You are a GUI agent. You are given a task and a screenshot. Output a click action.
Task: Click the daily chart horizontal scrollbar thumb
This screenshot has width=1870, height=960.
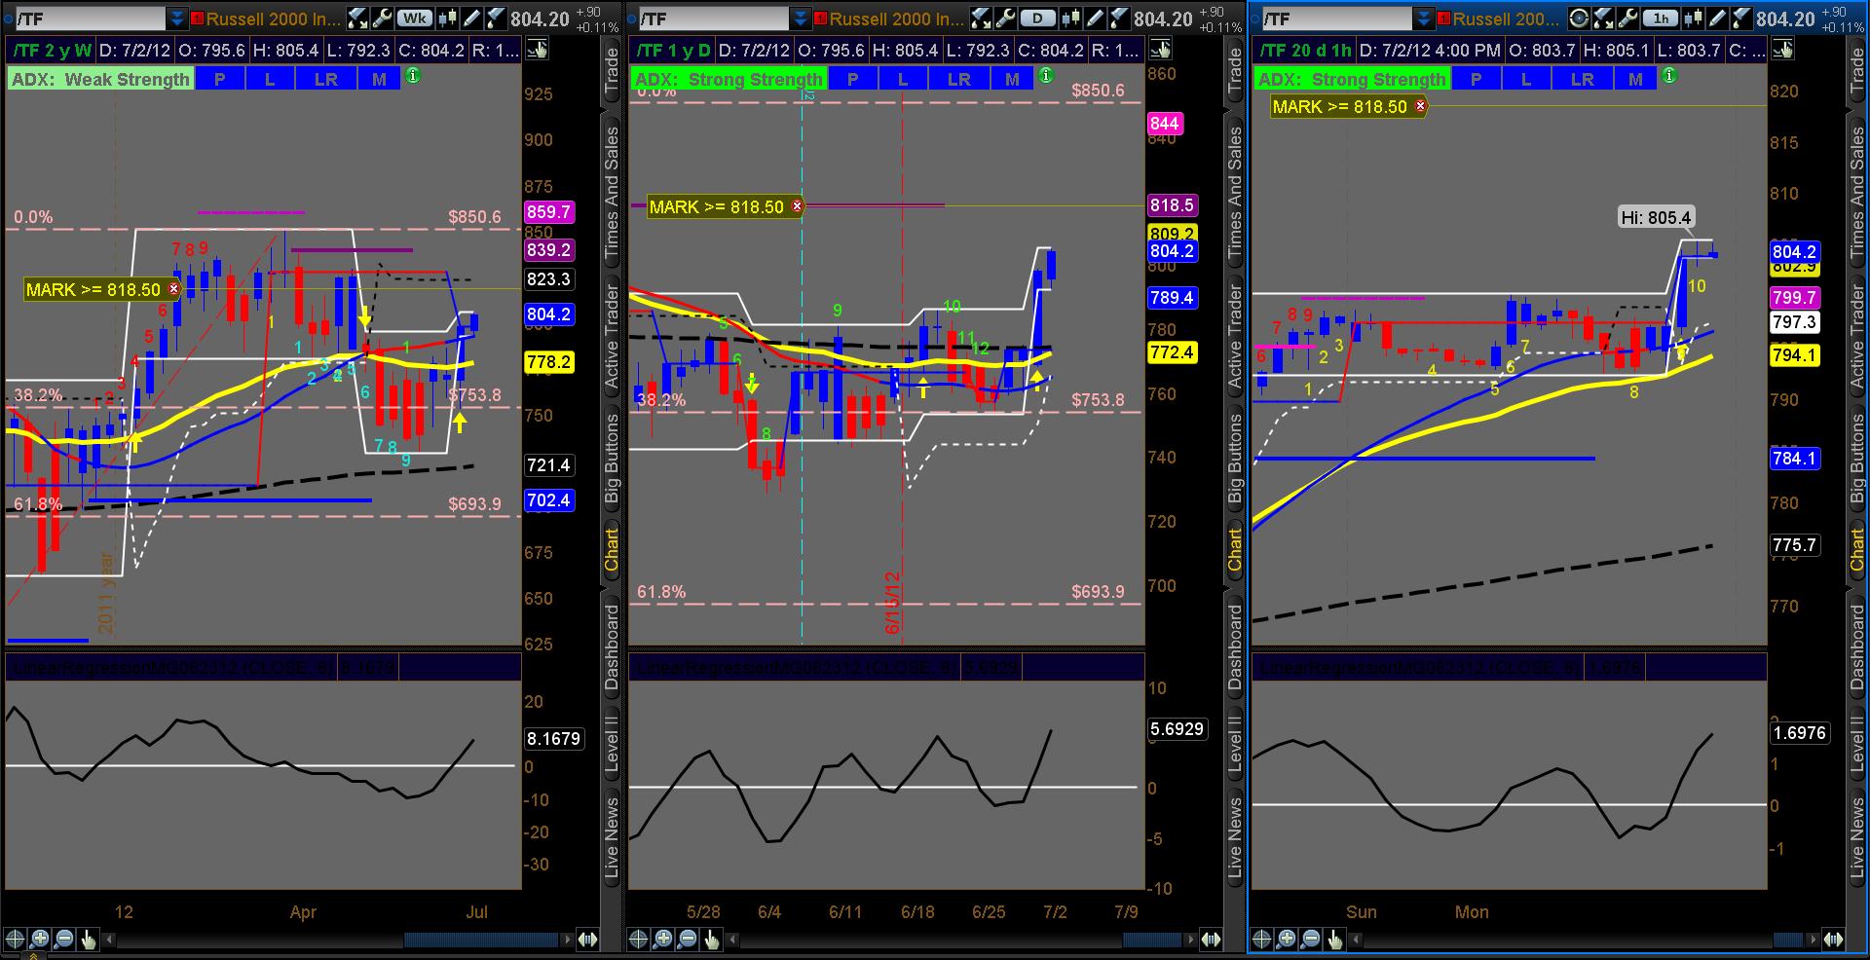pyautogui.click(x=1154, y=940)
